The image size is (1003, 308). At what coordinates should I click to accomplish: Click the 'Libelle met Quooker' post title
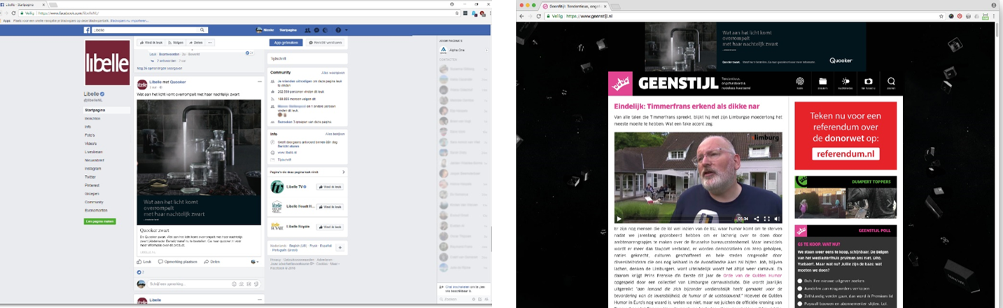[x=167, y=82]
